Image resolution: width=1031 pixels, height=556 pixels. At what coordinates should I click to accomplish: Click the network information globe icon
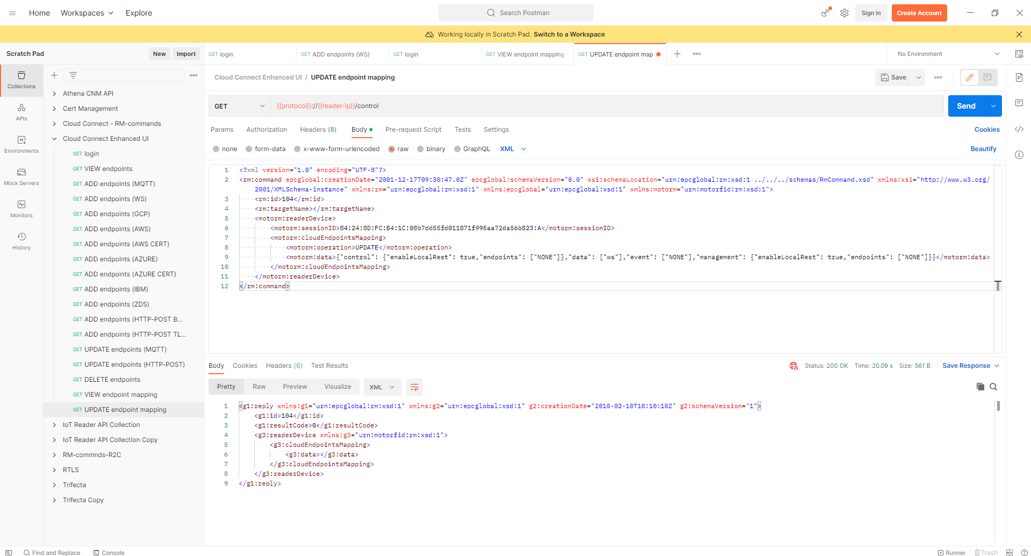[794, 366]
